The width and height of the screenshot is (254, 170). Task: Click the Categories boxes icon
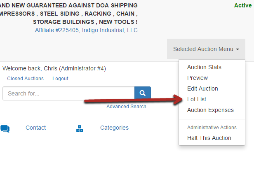pos(80,129)
